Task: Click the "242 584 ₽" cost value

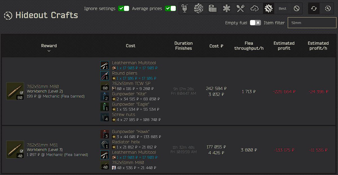Action: click(x=216, y=89)
